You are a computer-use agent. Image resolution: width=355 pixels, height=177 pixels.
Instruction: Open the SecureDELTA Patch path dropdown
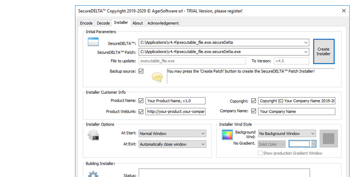pos(306,52)
